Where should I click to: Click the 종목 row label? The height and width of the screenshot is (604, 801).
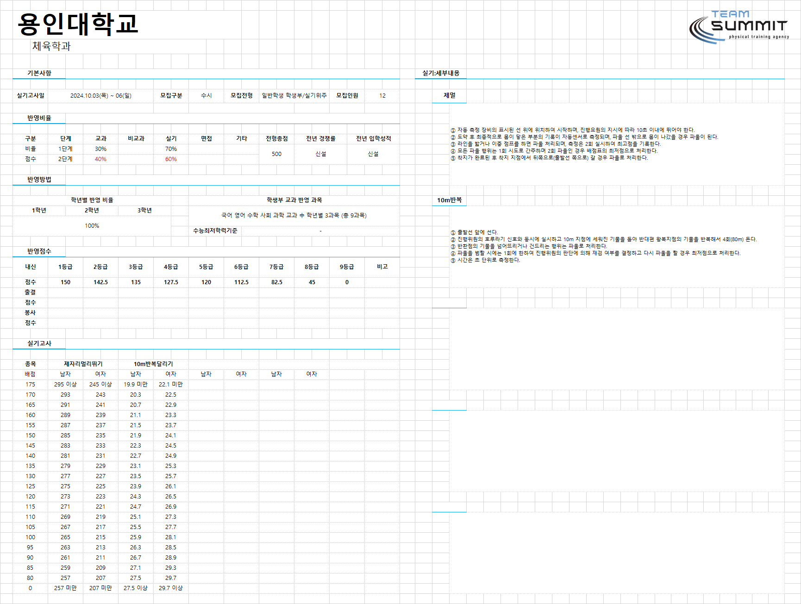[31, 364]
